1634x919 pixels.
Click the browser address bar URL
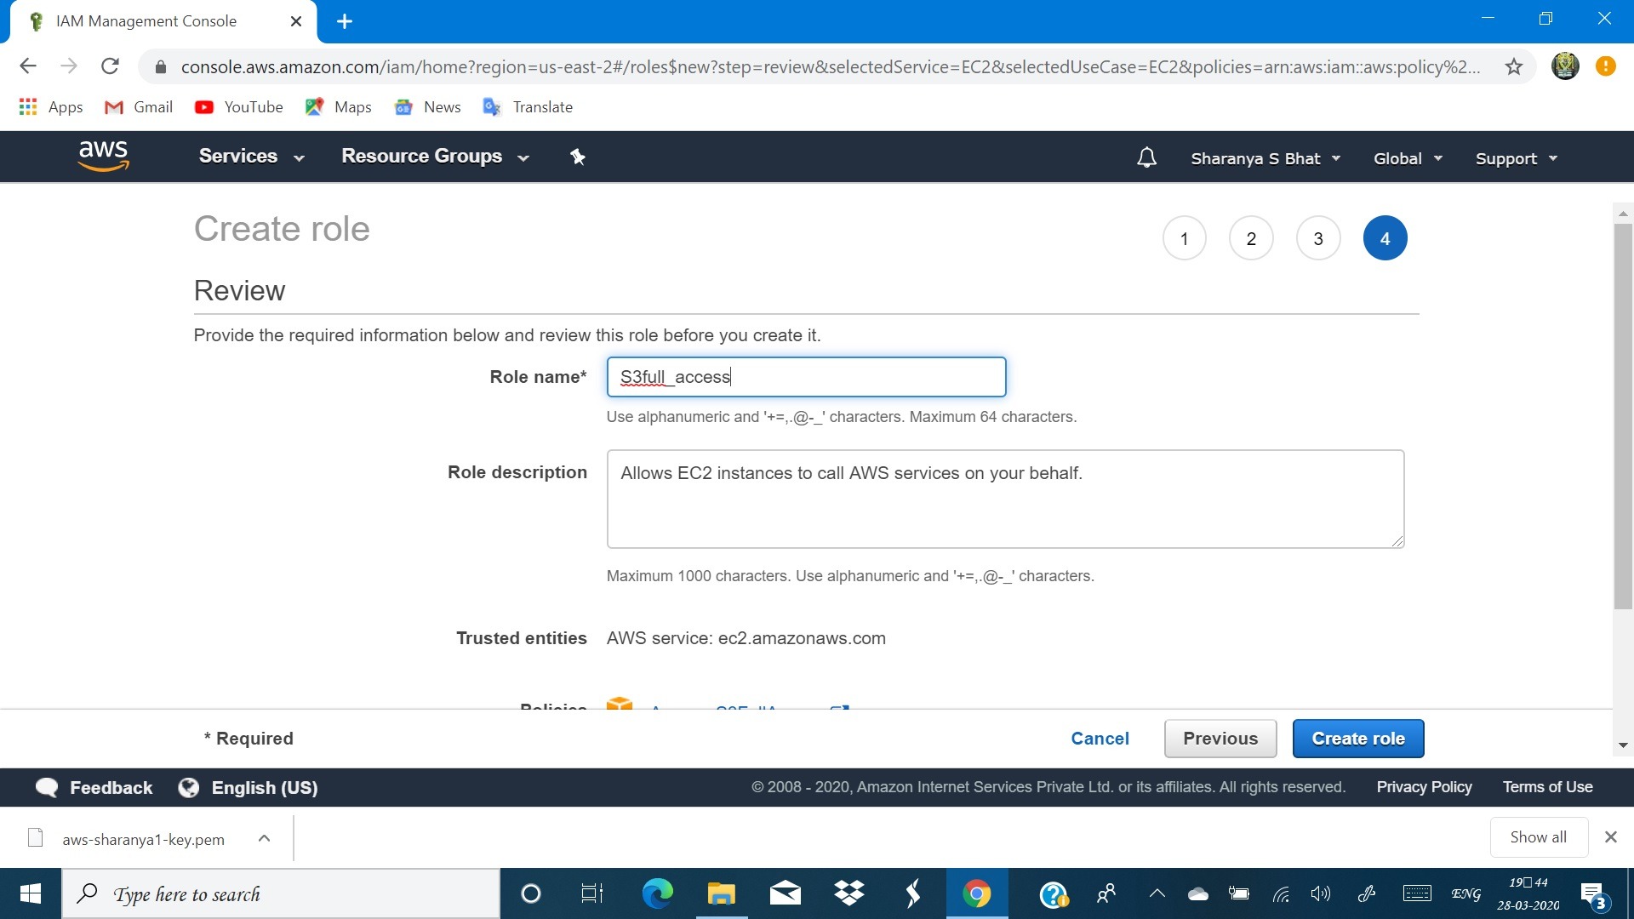830,66
